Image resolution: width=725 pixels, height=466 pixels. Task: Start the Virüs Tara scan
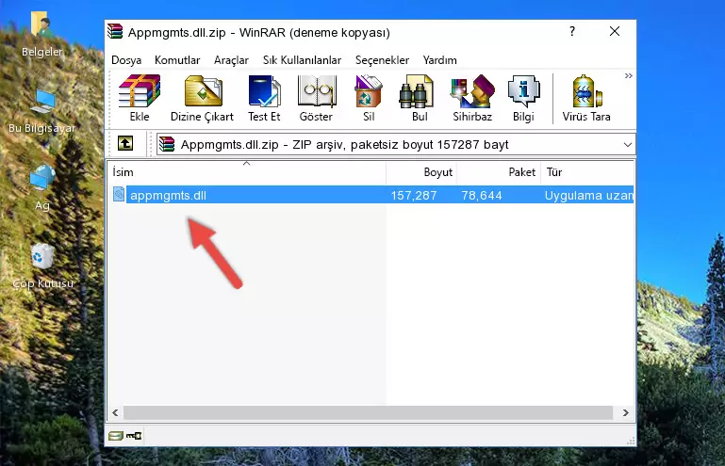[x=586, y=98]
